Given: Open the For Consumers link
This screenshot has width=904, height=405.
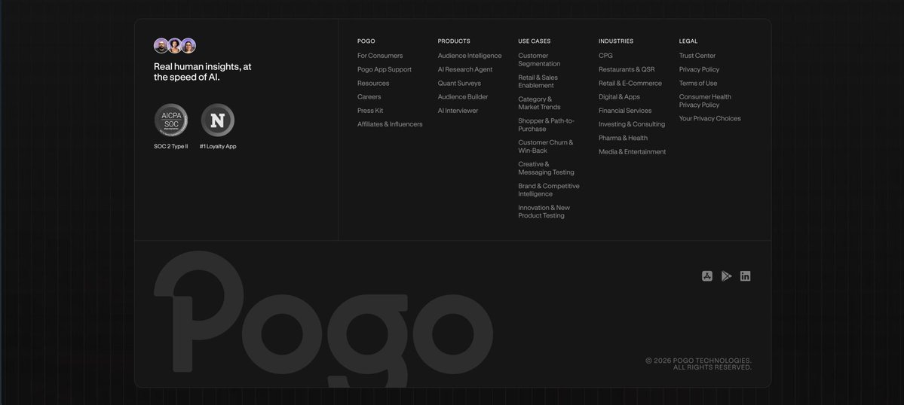Looking at the screenshot, I should 380,56.
